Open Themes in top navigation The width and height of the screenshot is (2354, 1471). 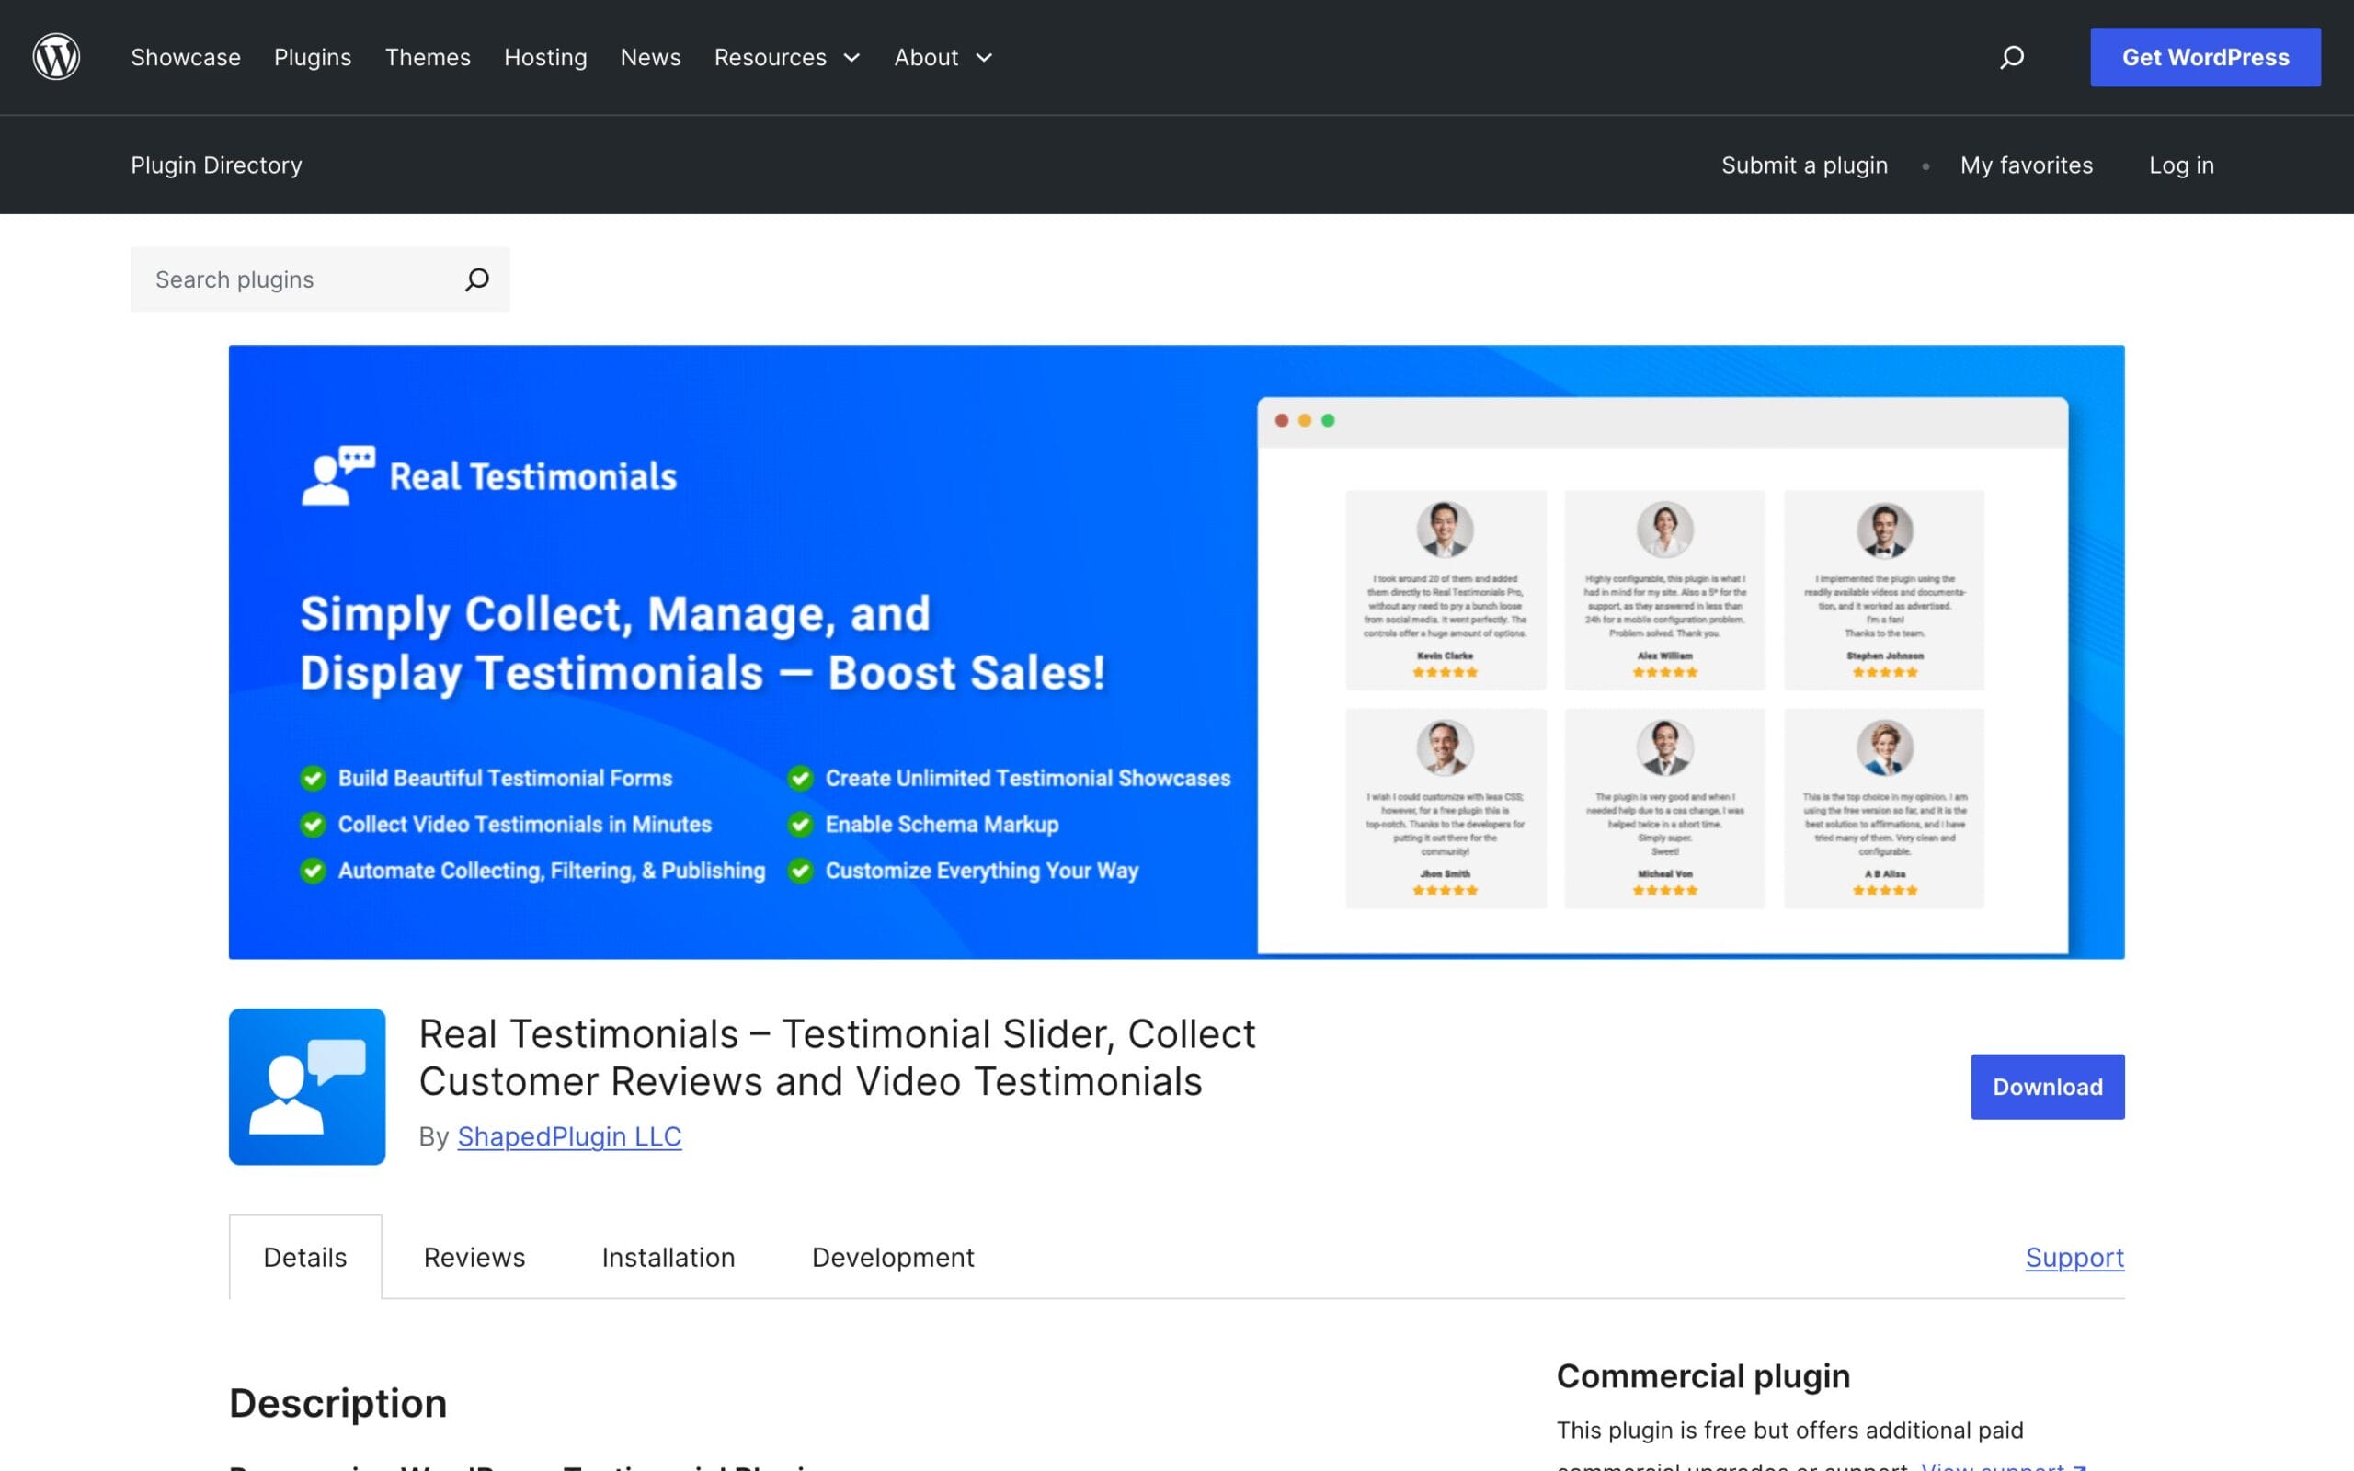[x=428, y=57]
